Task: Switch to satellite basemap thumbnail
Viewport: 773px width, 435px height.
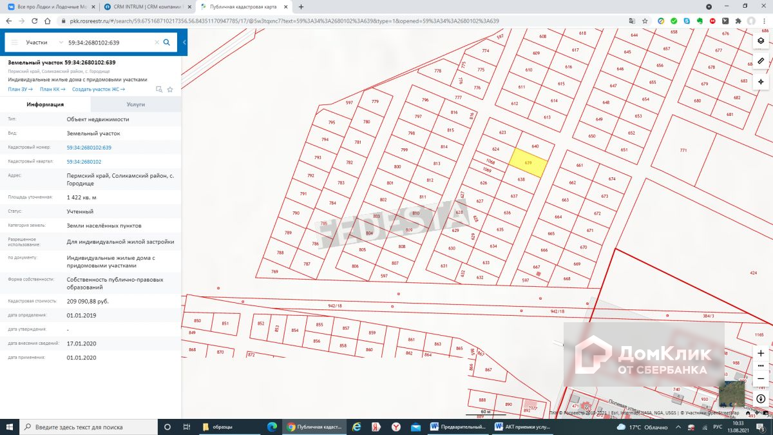Action: (731, 394)
